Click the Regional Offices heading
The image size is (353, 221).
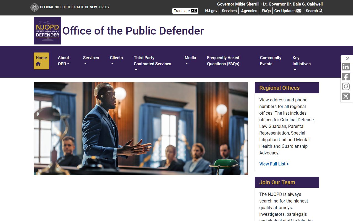pyautogui.click(x=279, y=88)
